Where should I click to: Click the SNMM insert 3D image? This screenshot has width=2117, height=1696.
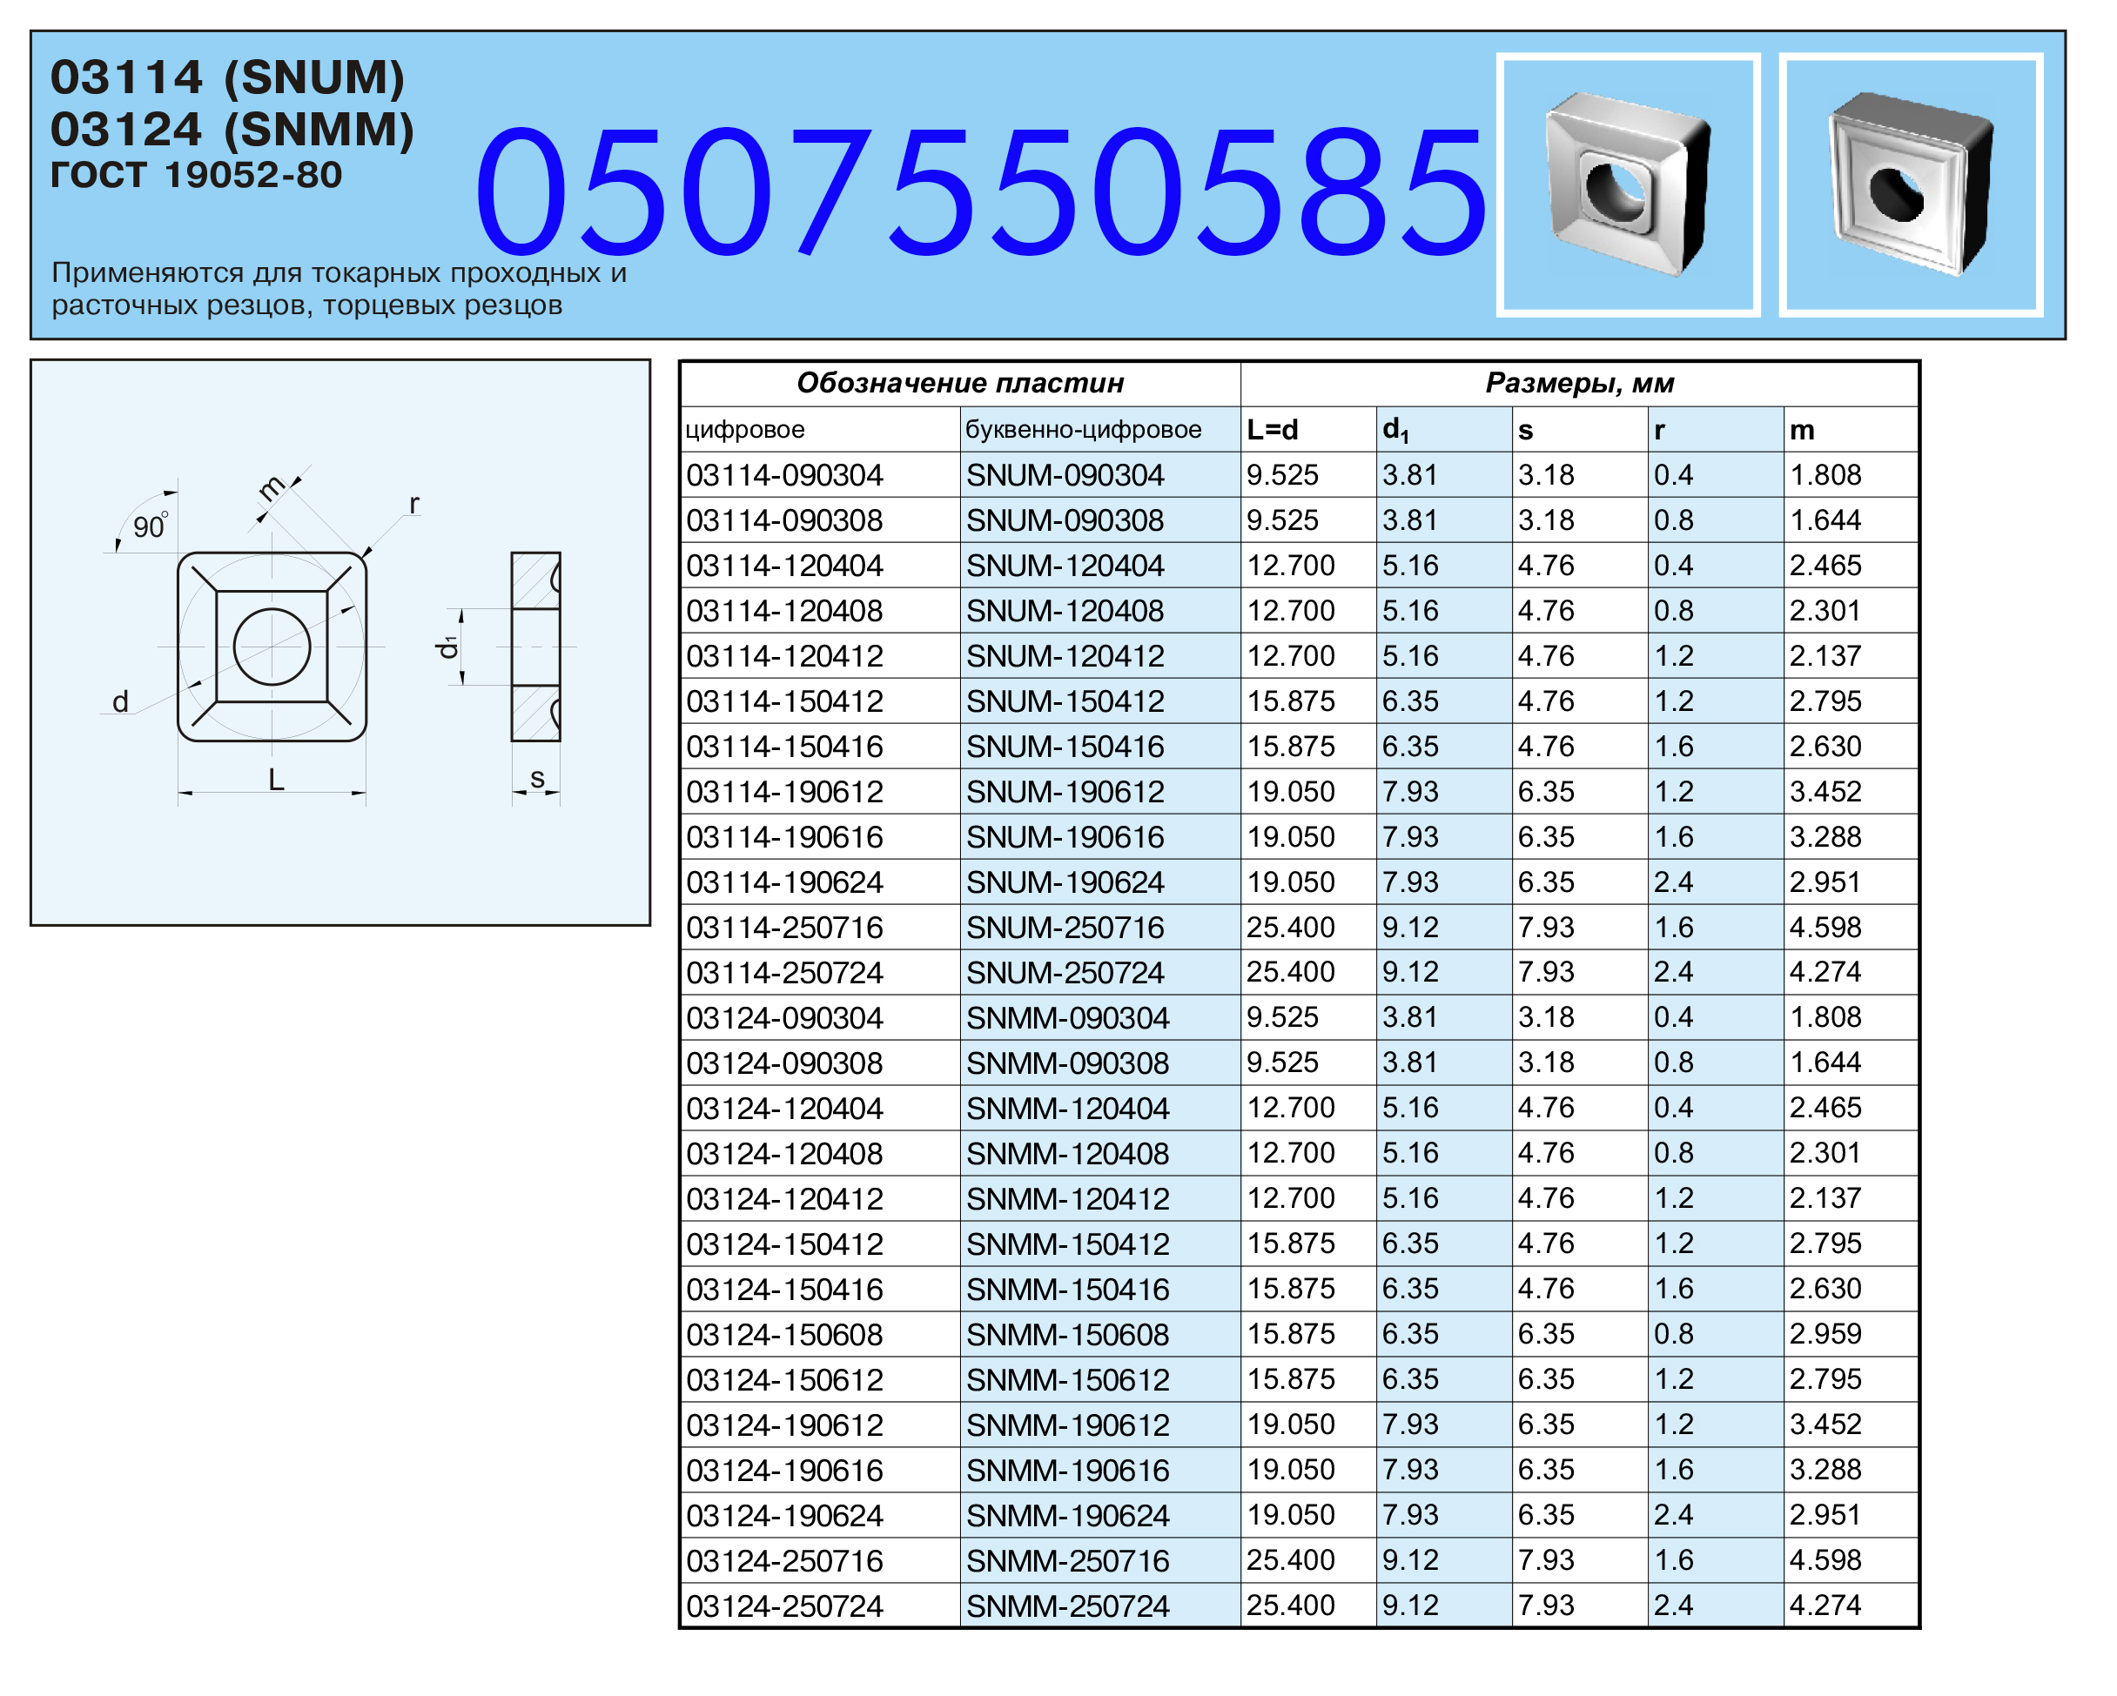(x=1910, y=184)
